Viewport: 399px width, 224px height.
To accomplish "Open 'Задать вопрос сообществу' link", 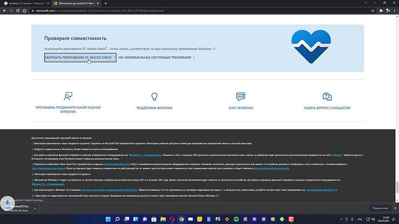I will pyautogui.click(x=327, y=108).
